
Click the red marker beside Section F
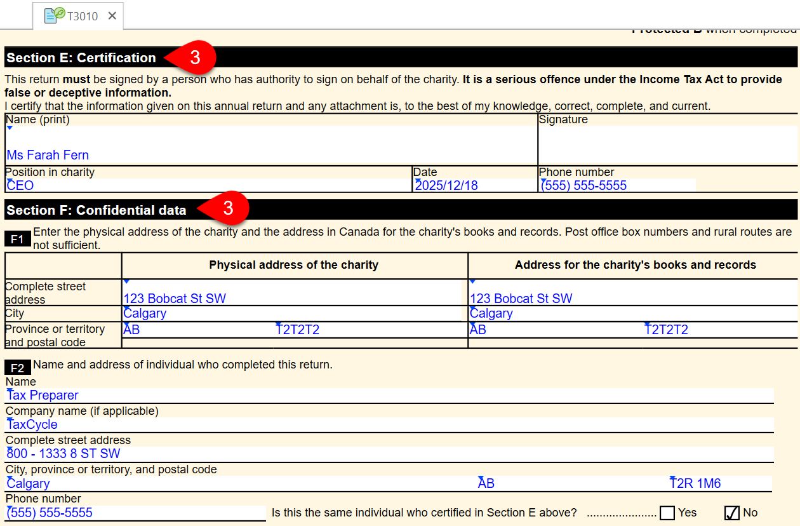tap(226, 208)
